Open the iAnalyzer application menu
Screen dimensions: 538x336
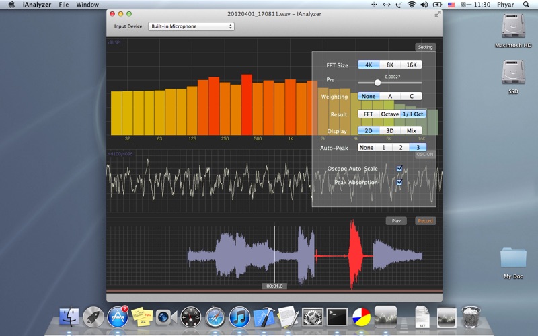(37, 5)
